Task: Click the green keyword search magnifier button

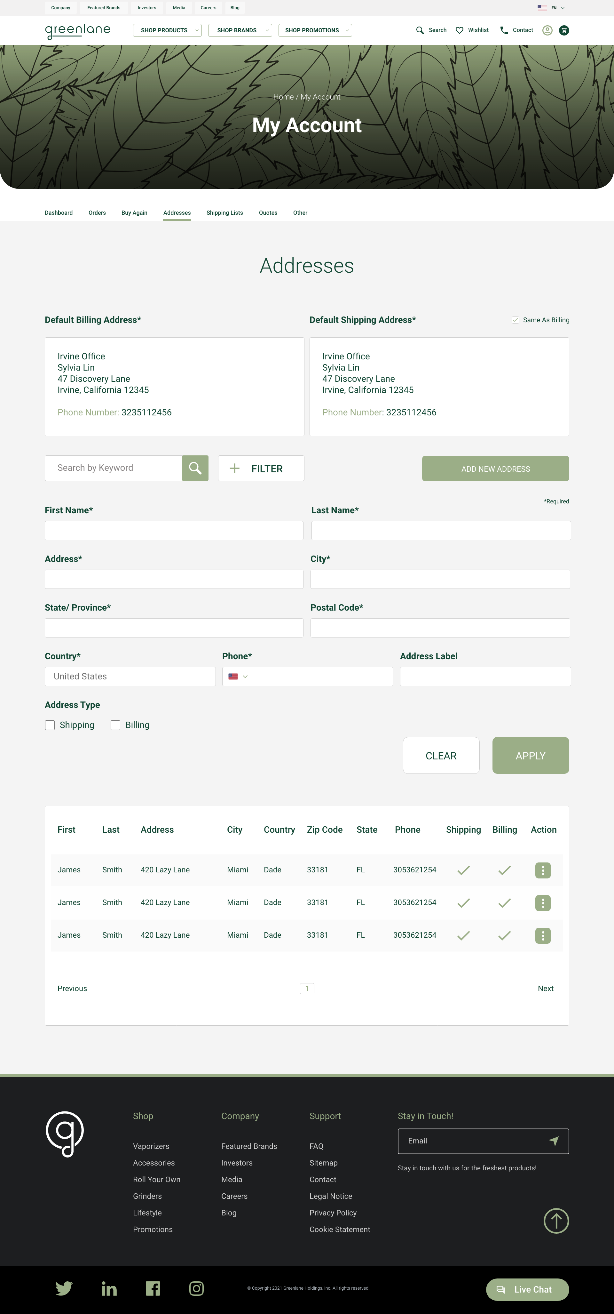Action: tap(195, 468)
